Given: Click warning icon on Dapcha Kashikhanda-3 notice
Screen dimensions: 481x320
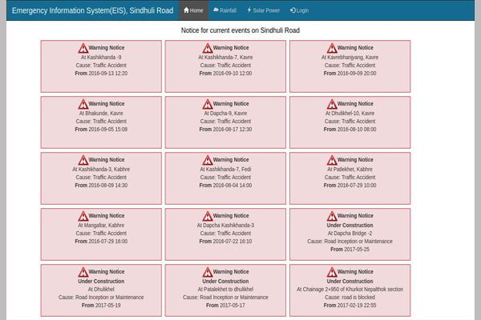Looking at the screenshot, I should 208,216.
